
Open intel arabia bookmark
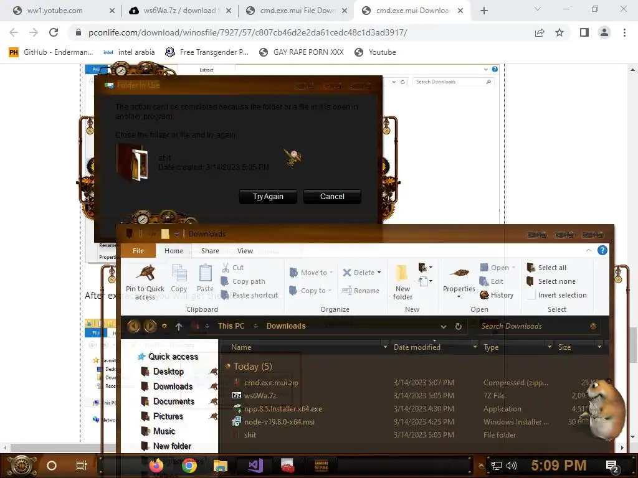(x=129, y=52)
